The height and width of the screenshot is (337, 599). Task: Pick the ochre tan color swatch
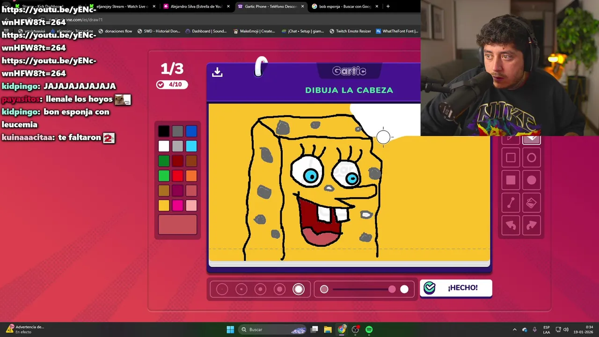pos(164,190)
